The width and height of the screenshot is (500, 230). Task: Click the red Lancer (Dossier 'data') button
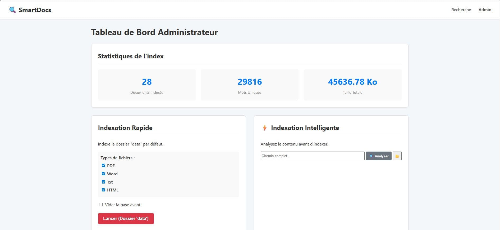126,219
